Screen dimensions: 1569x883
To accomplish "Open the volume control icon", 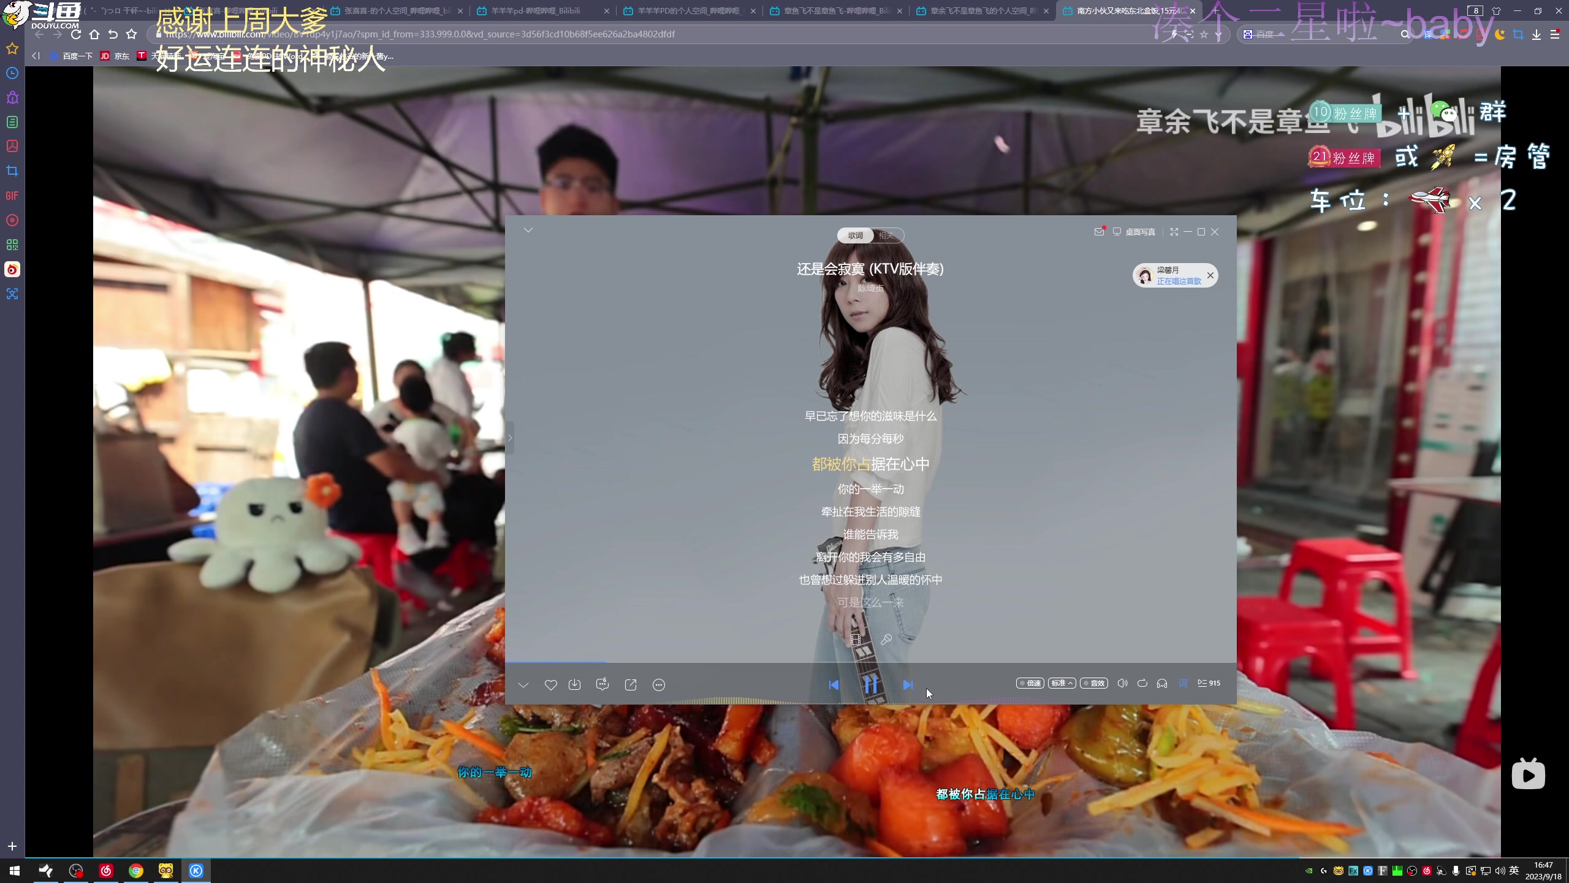I will coord(1122,683).
